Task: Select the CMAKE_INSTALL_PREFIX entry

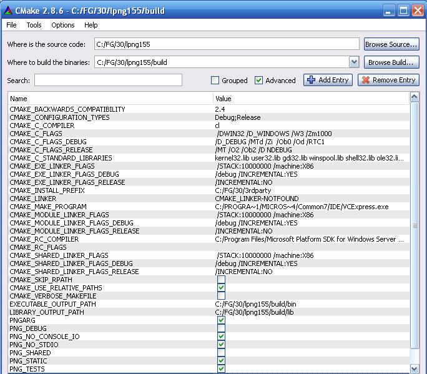Action: pos(47,190)
